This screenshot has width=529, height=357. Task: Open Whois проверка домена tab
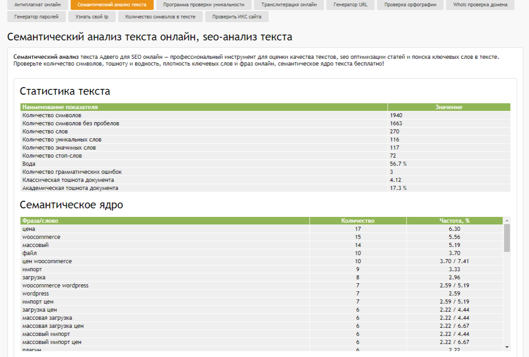pyautogui.click(x=480, y=5)
